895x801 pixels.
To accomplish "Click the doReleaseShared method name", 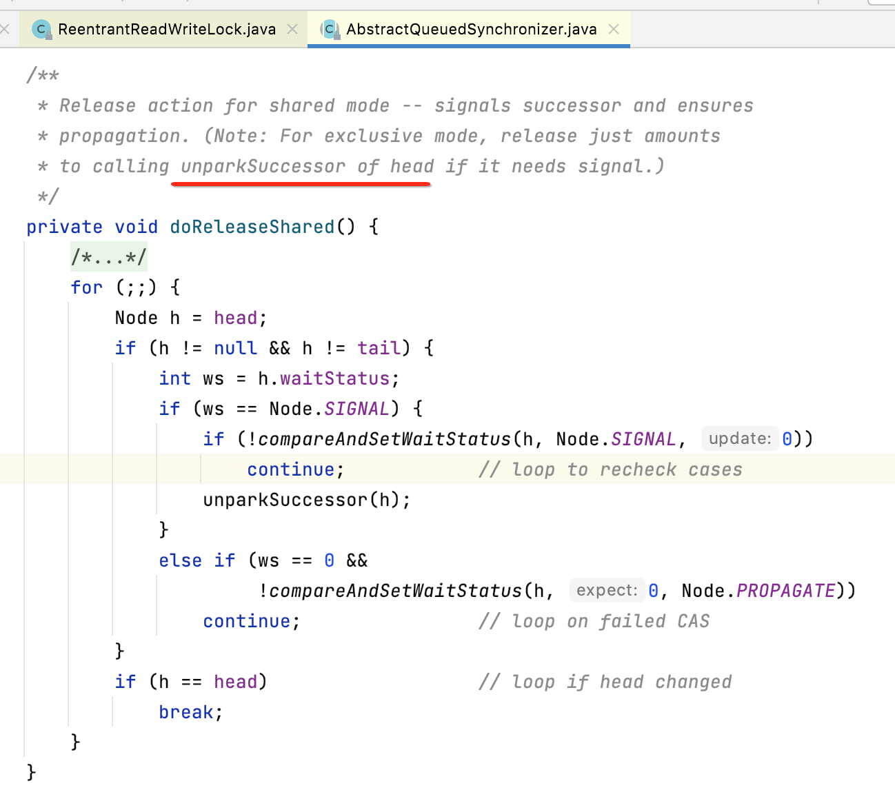I will (x=252, y=227).
